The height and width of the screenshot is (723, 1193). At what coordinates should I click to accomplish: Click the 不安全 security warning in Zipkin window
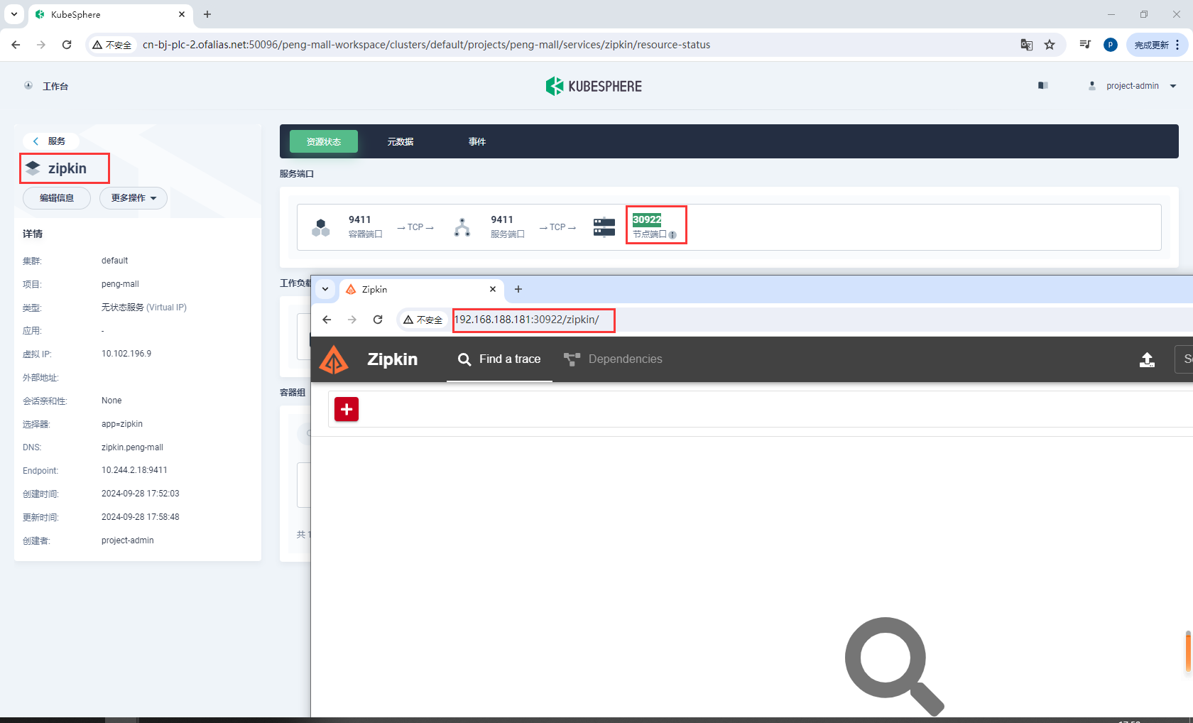point(423,320)
